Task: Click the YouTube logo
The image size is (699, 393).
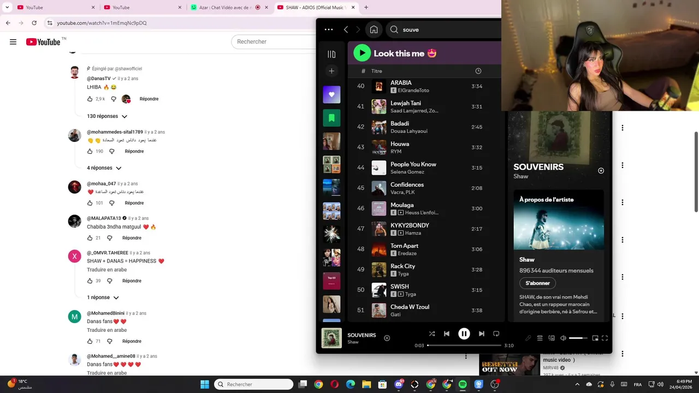Action: click(x=43, y=42)
